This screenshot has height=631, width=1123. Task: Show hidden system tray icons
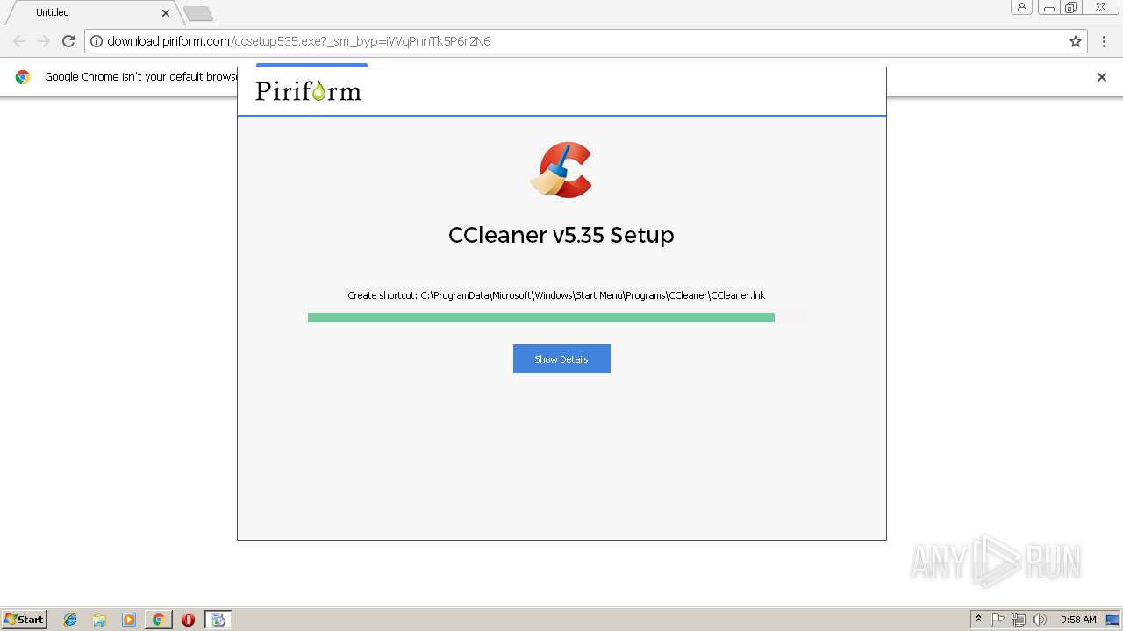pos(979,620)
